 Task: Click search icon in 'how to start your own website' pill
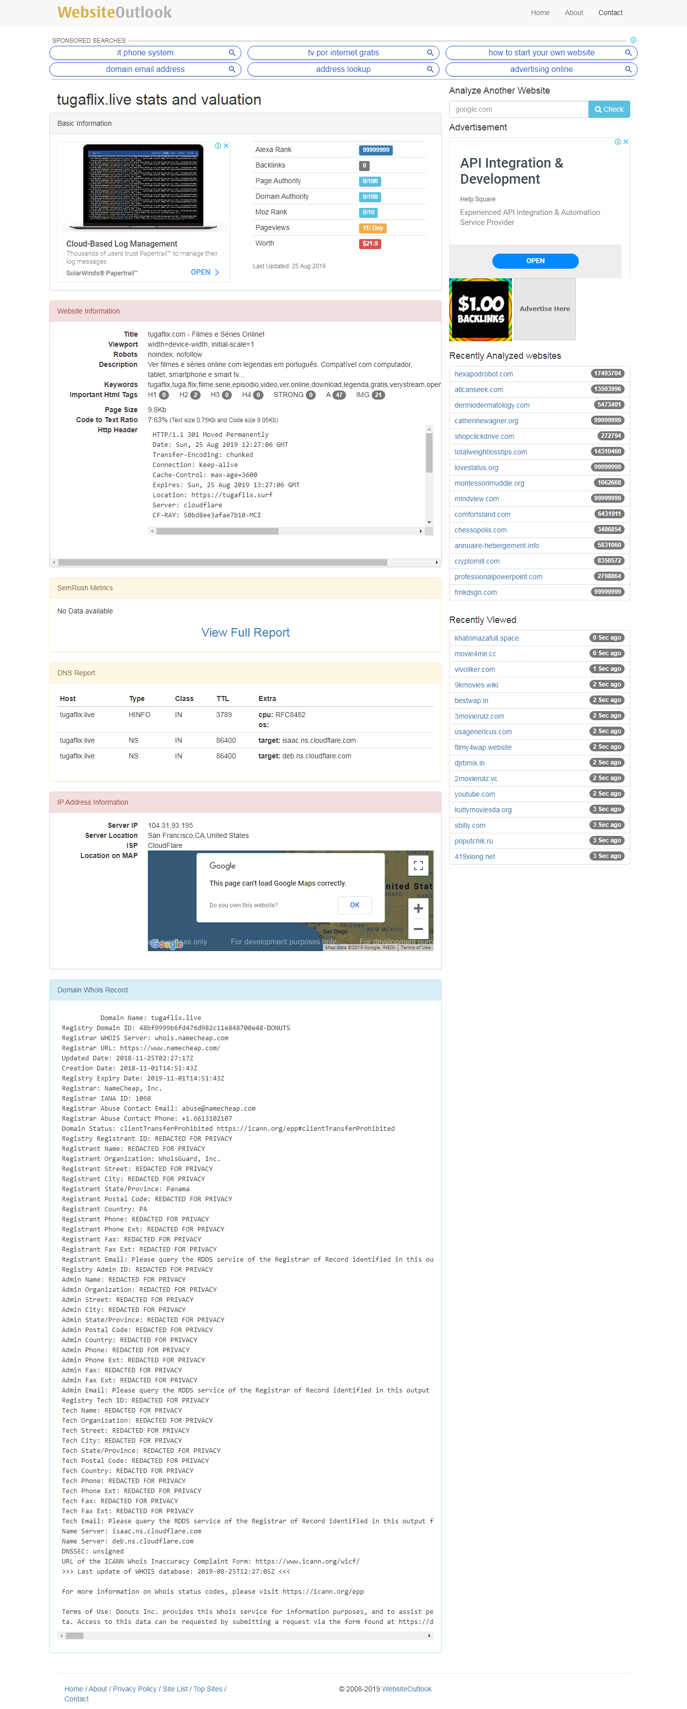click(x=628, y=52)
